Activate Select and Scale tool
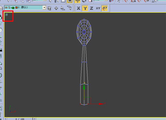 [x=91, y=1]
